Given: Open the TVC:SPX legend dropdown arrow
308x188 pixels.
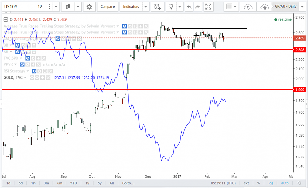Looking at the screenshot, I should [x=21, y=58].
